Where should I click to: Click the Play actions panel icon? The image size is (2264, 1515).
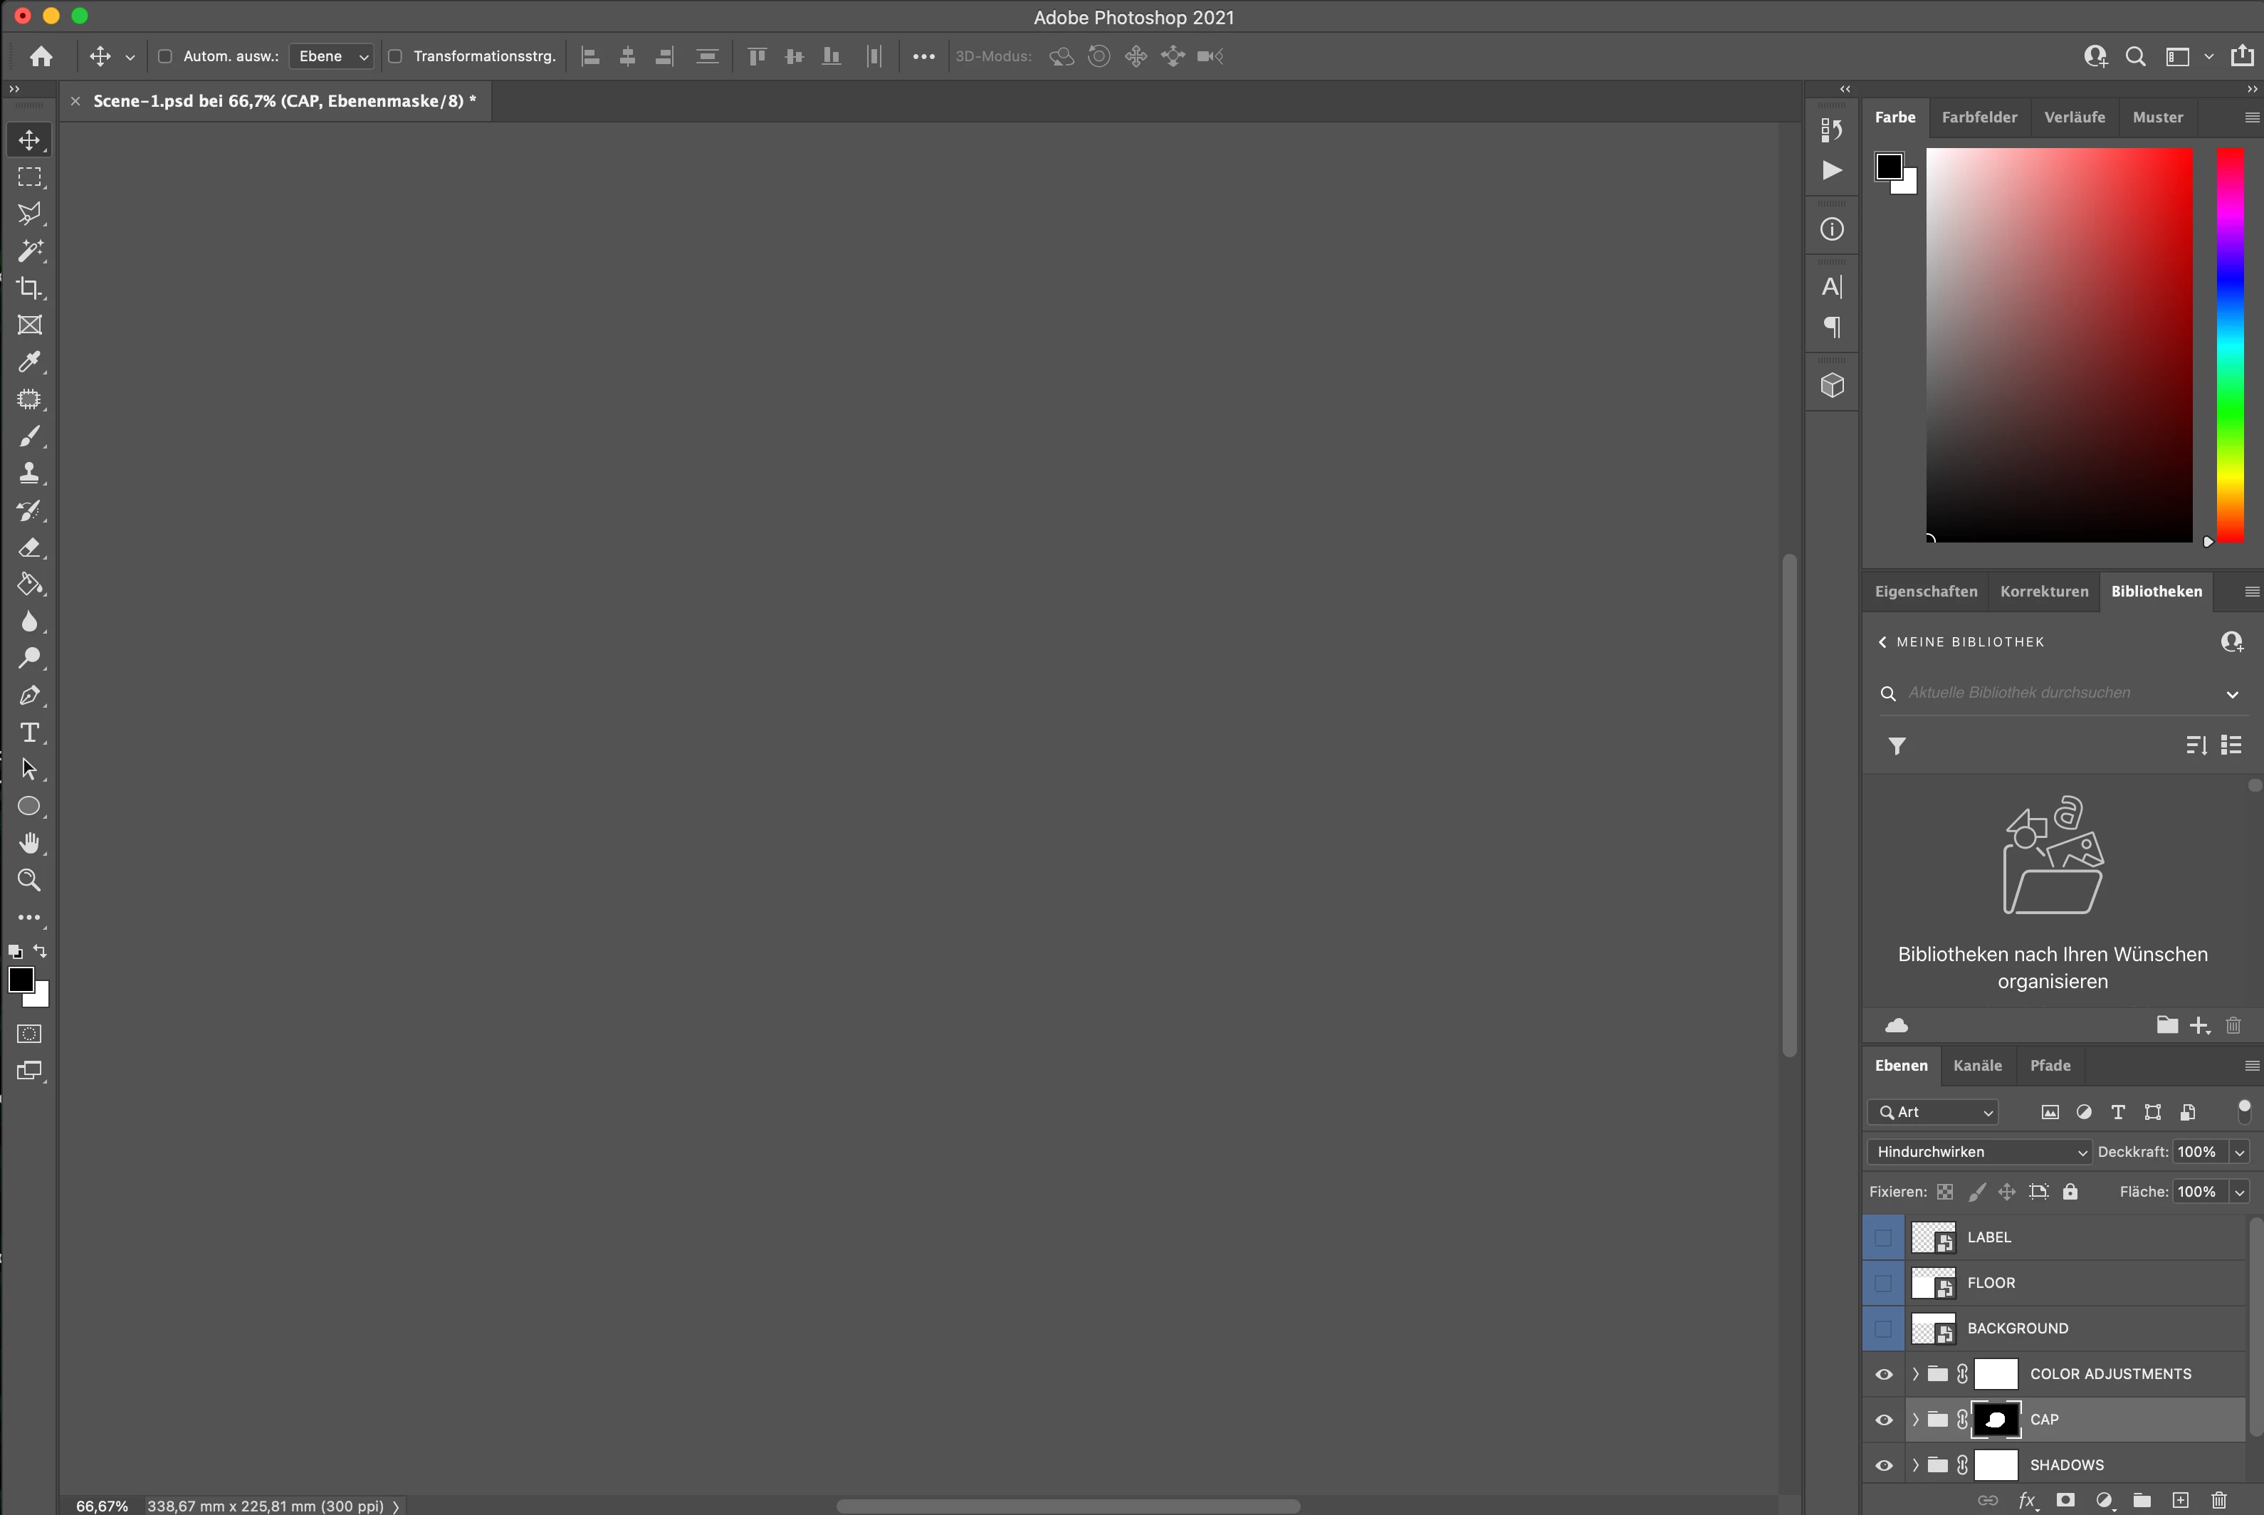[x=1831, y=171]
